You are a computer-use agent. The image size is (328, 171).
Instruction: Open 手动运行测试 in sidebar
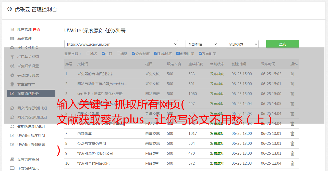click(x=28, y=75)
